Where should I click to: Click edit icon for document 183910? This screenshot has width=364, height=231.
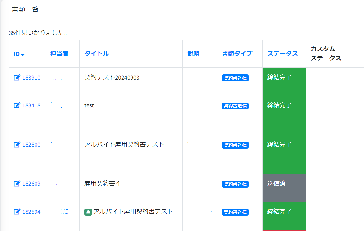[x=17, y=78]
